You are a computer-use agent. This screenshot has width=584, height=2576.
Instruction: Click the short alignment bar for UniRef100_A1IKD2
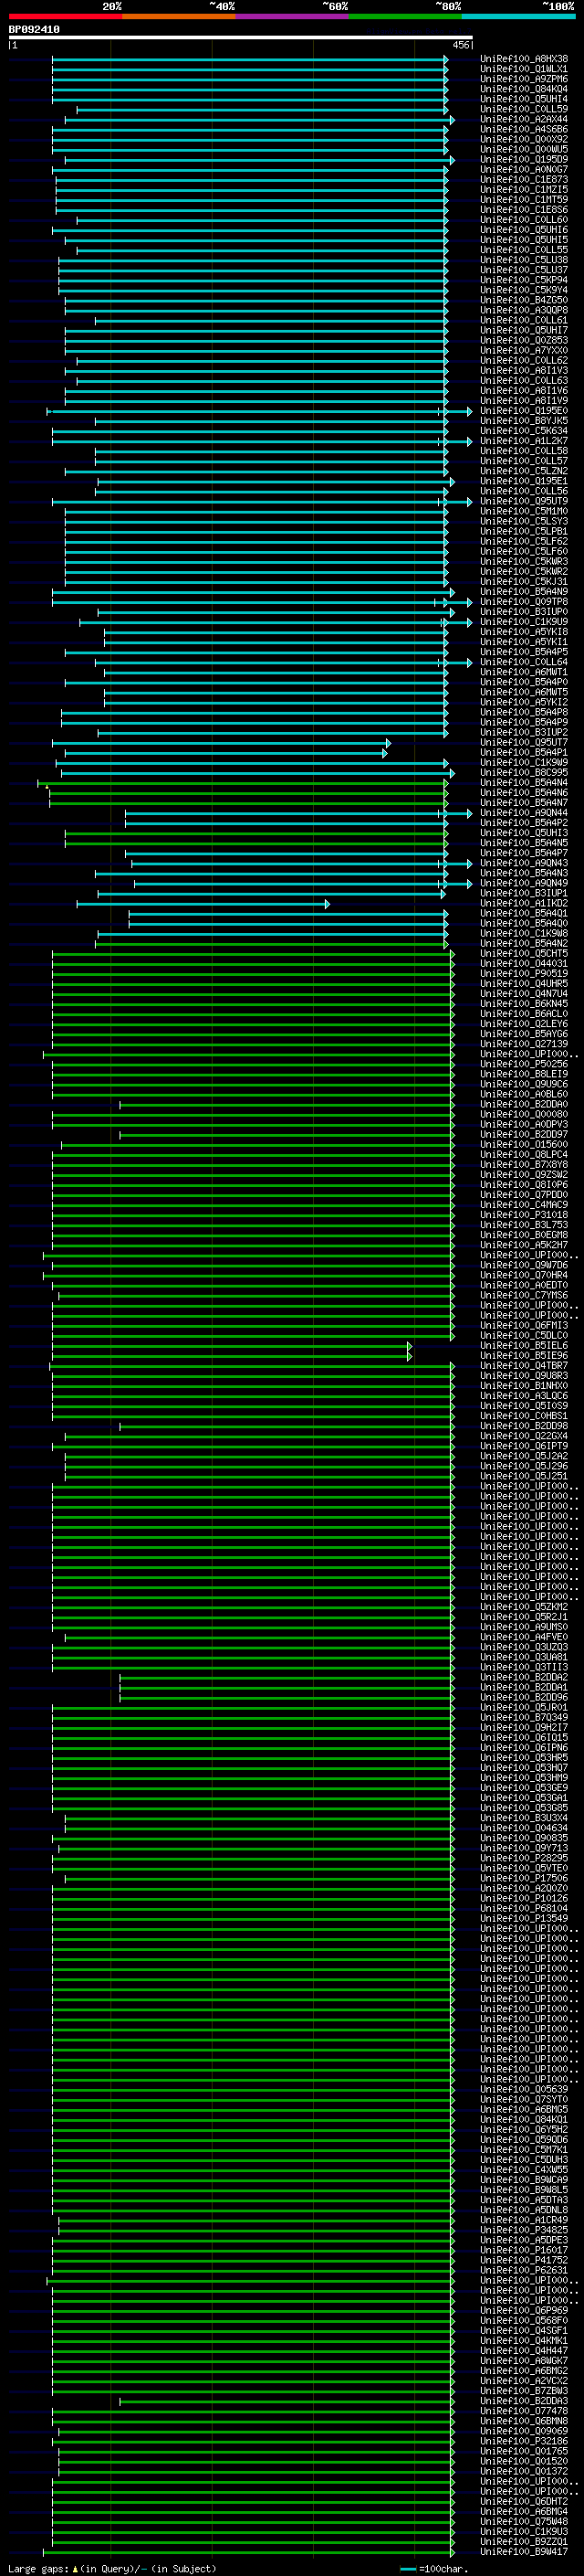203,904
